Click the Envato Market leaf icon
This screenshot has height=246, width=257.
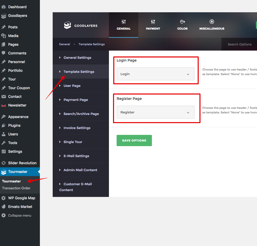[x=4, y=207]
